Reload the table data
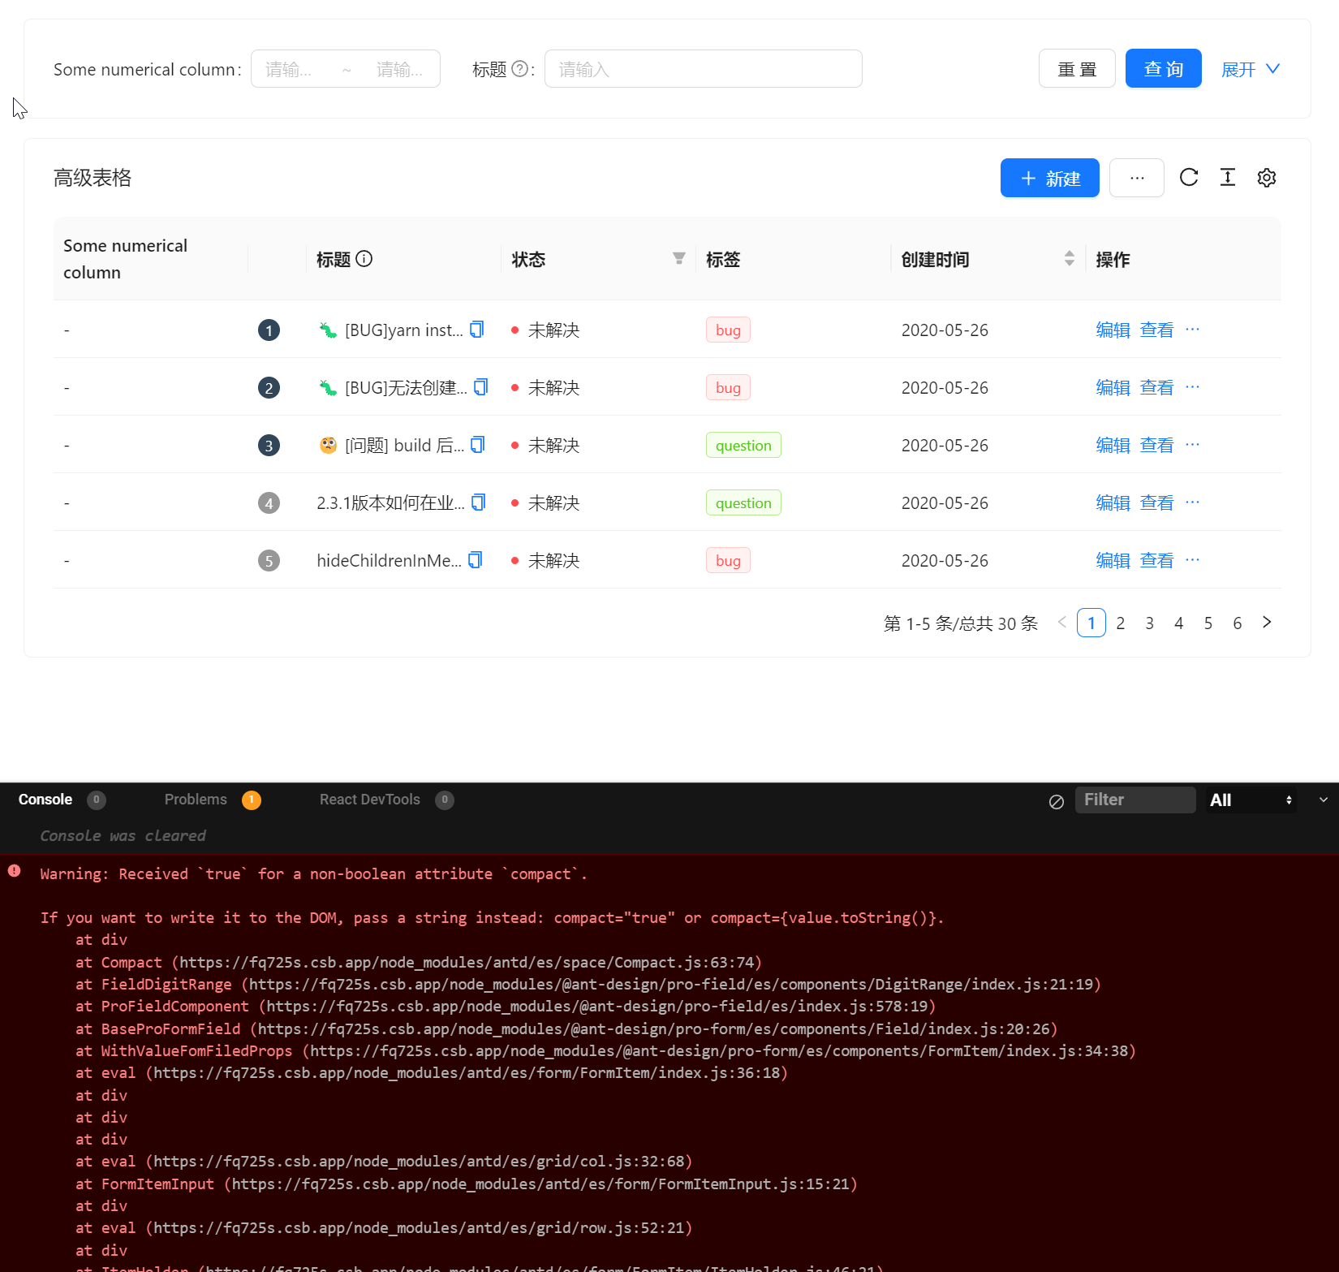 pyautogui.click(x=1189, y=177)
